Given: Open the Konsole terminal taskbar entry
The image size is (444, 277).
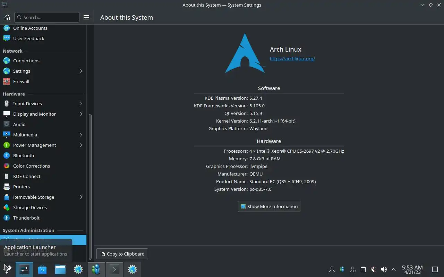Looking at the screenshot, I should (x=114, y=269).
